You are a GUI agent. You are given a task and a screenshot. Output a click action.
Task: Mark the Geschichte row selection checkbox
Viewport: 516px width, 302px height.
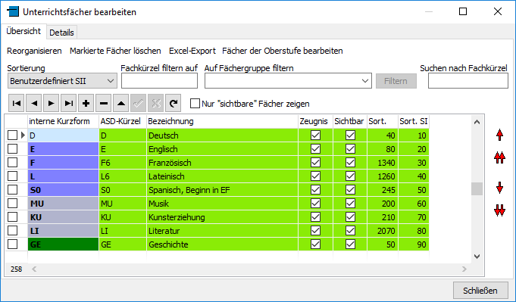click(13, 244)
